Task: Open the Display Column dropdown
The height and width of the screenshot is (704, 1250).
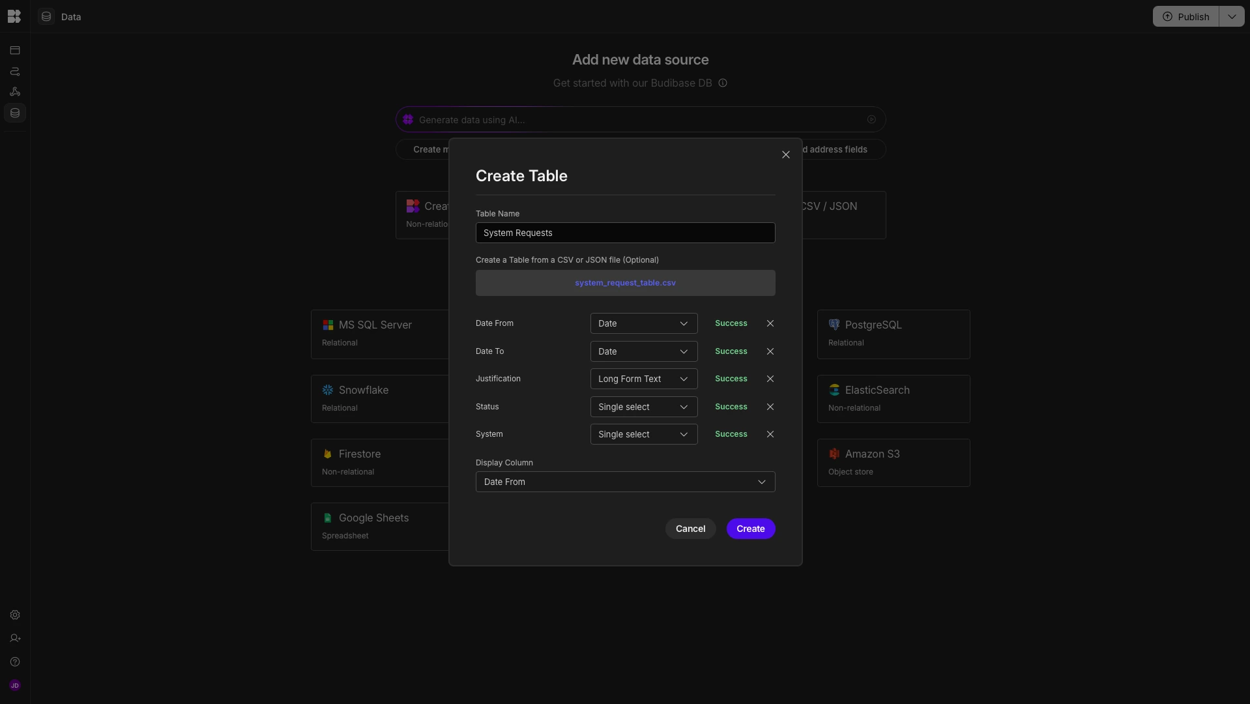Action: [x=625, y=482]
